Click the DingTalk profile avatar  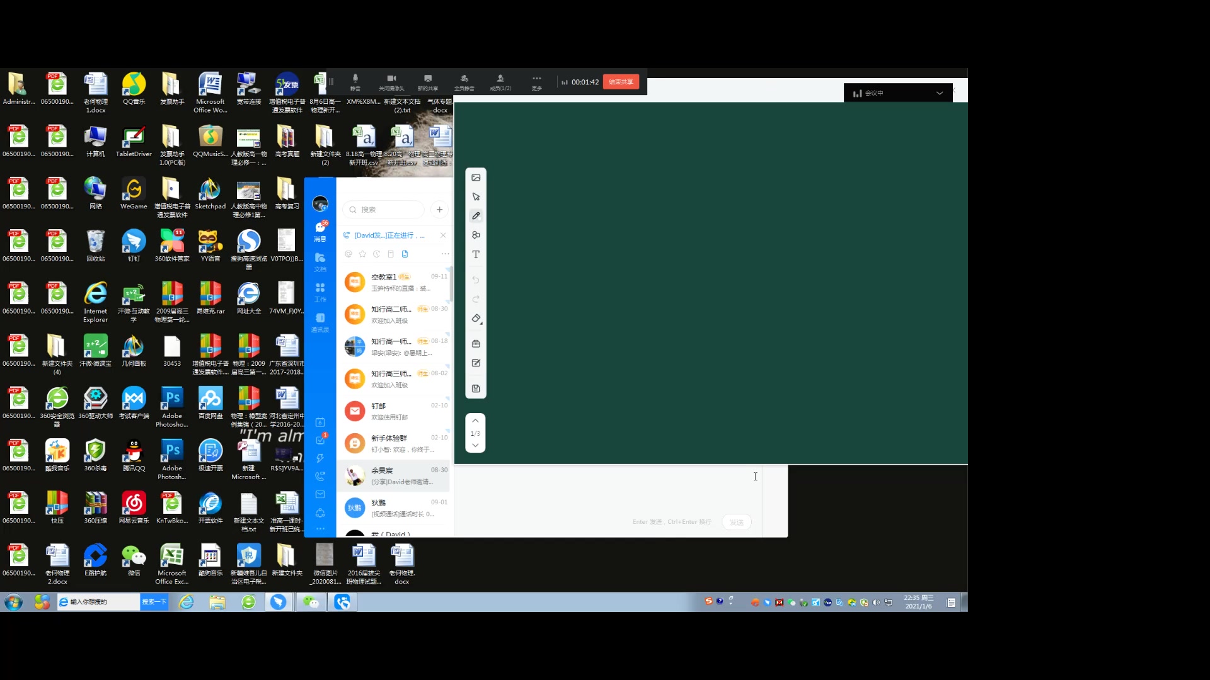[x=320, y=203]
